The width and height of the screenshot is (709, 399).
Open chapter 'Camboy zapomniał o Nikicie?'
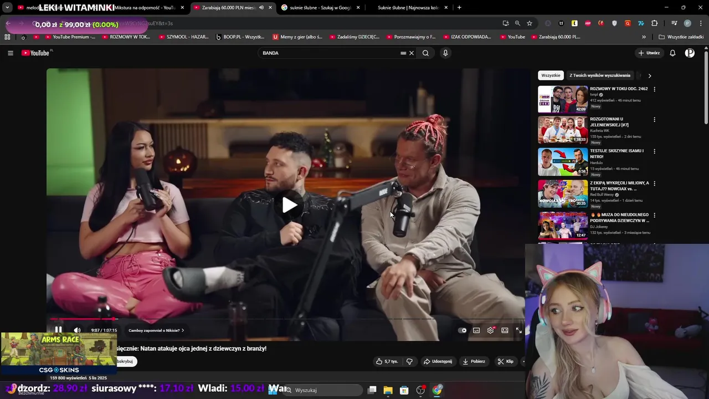click(156, 330)
